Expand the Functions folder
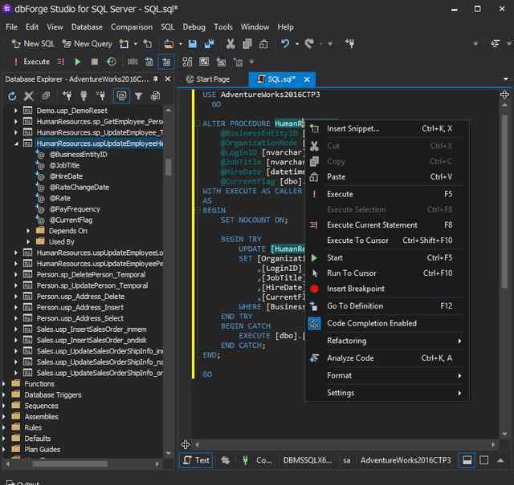 click(3, 384)
